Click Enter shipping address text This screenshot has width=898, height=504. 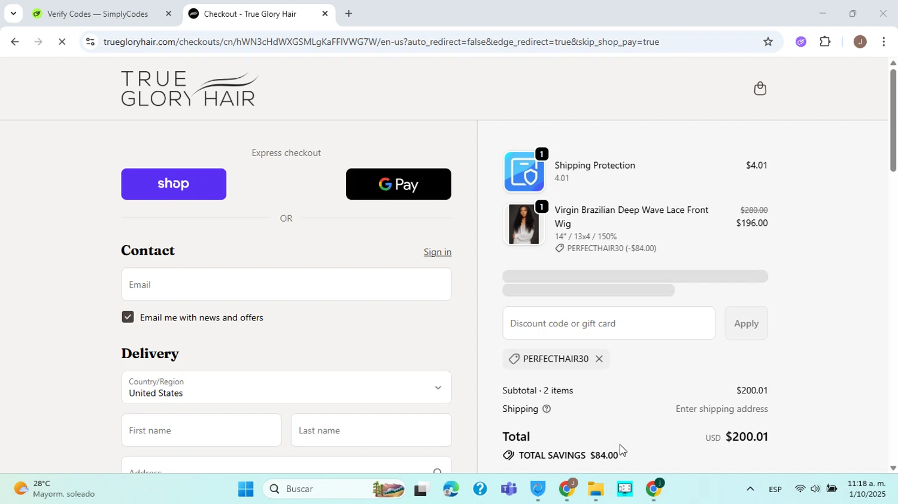tap(721, 409)
